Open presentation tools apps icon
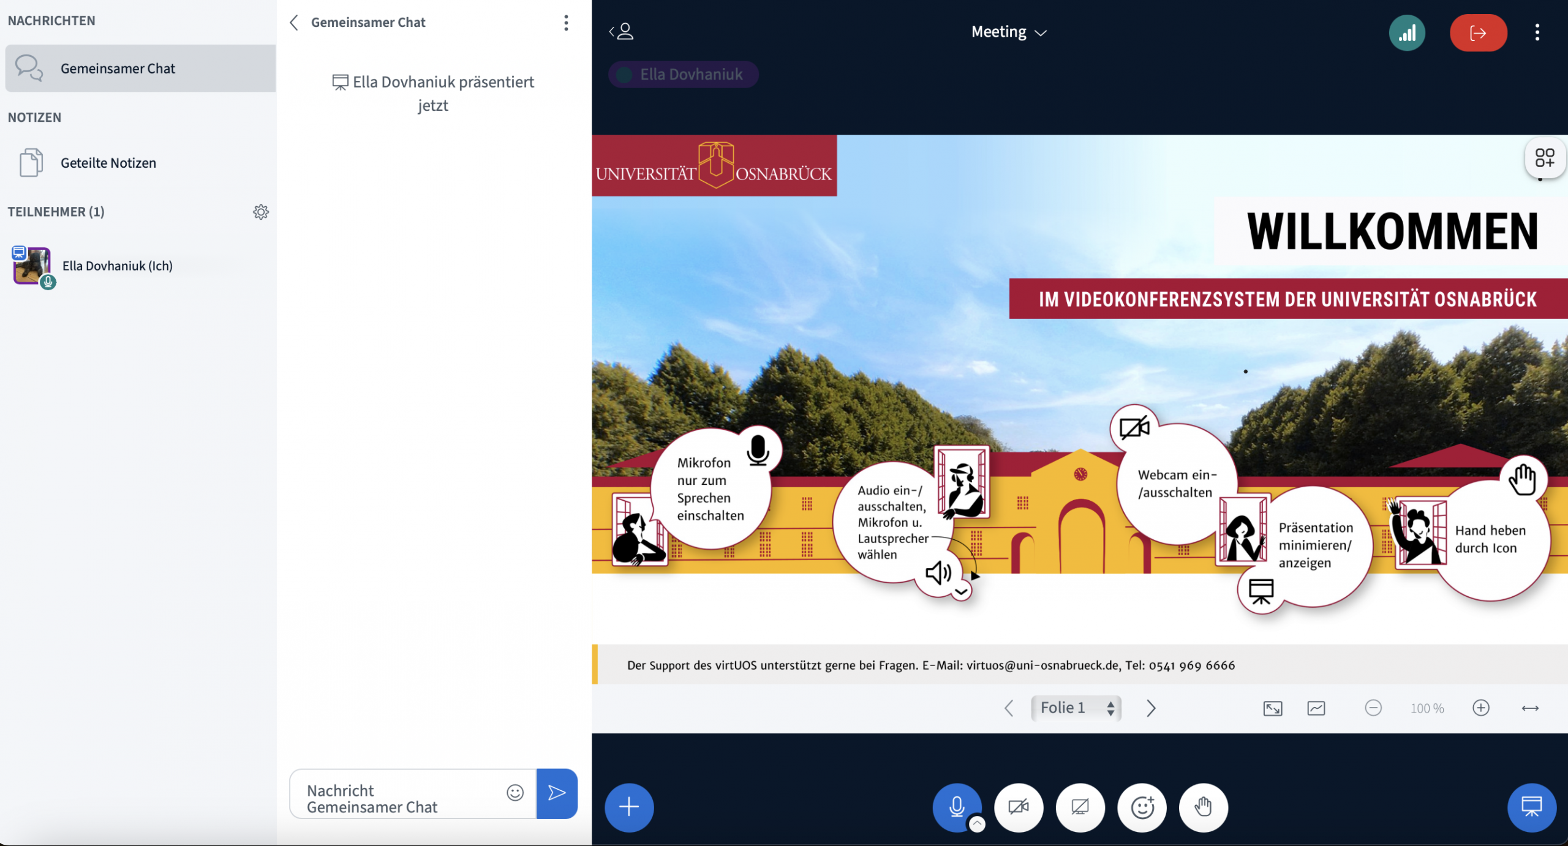 (x=1545, y=158)
